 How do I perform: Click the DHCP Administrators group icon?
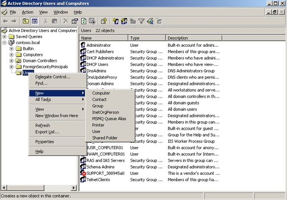(x=83, y=58)
